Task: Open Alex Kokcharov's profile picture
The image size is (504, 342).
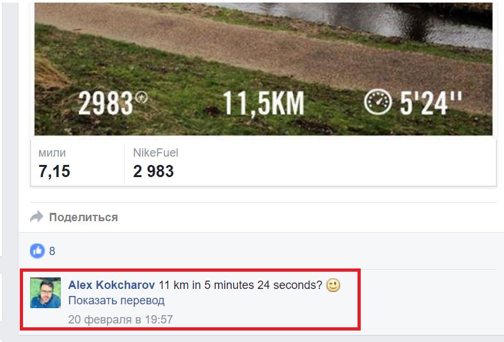Action: pyautogui.click(x=45, y=293)
